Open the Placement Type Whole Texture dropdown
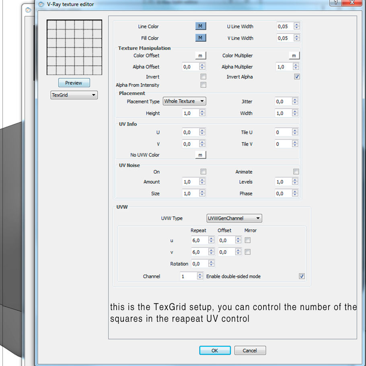Screen dimensions: 366x366 184,101
